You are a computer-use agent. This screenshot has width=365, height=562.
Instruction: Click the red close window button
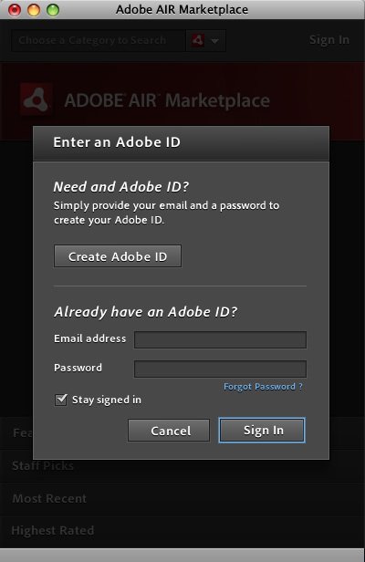[x=15, y=10]
